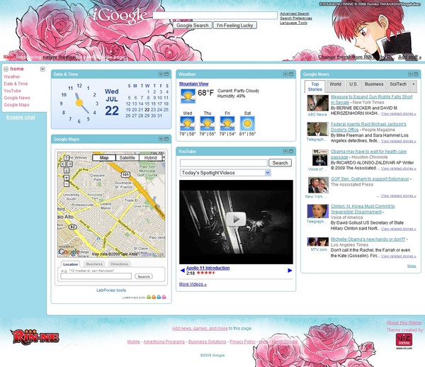The image size is (425, 367).
Task: Switch to Top Stories news tab
Action: click(314, 86)
